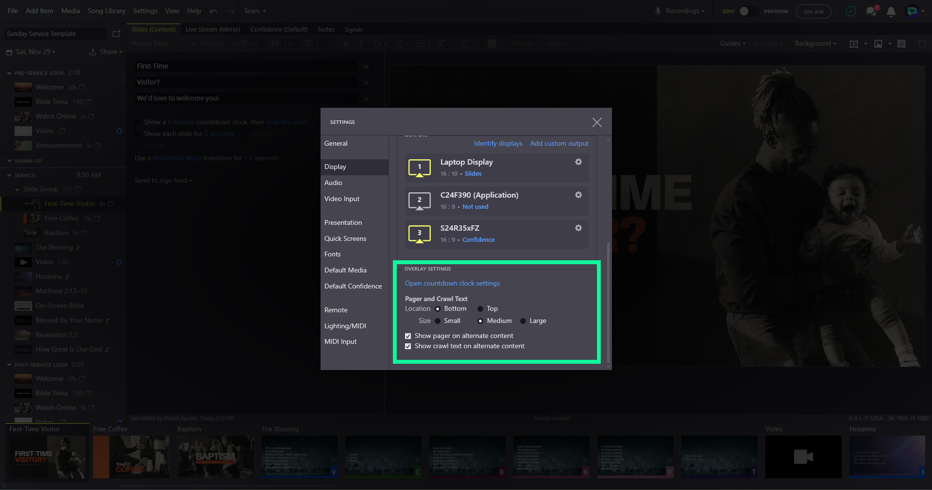Image resolution: width=932 pixels, height=490 pixels.
Task: Choose Medium pager text size
Action: click(480, 321)
